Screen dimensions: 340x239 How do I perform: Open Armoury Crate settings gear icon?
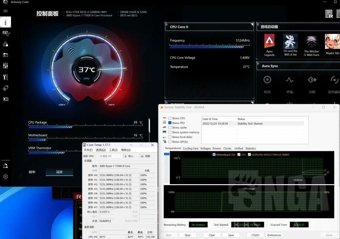[5, 177]
